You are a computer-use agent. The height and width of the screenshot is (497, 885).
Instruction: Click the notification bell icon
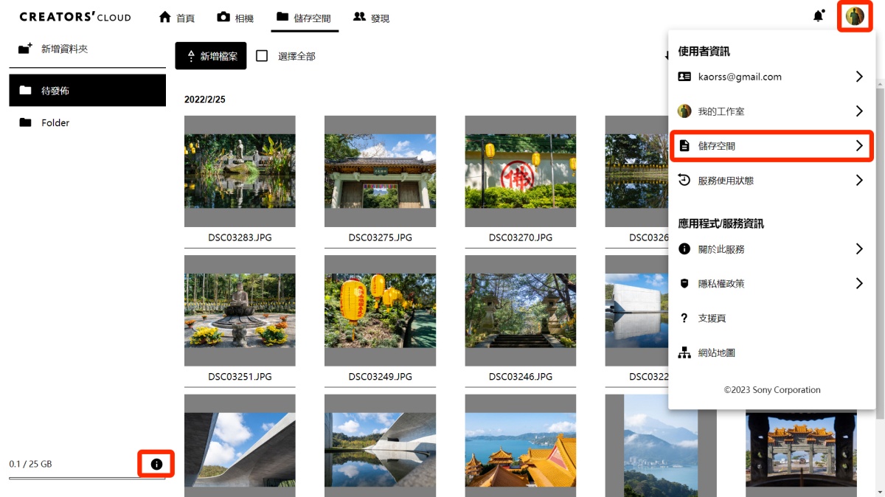pos(818,16)
